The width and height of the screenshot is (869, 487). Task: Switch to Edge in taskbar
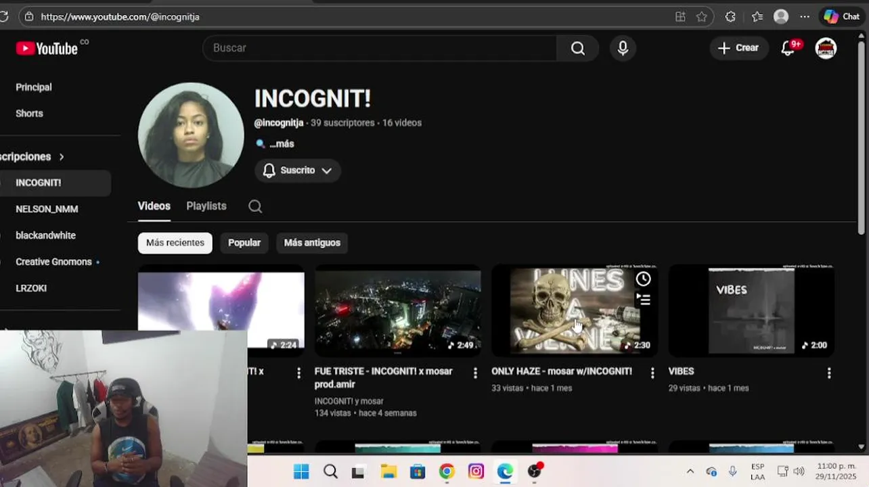(x=505, y=471)
